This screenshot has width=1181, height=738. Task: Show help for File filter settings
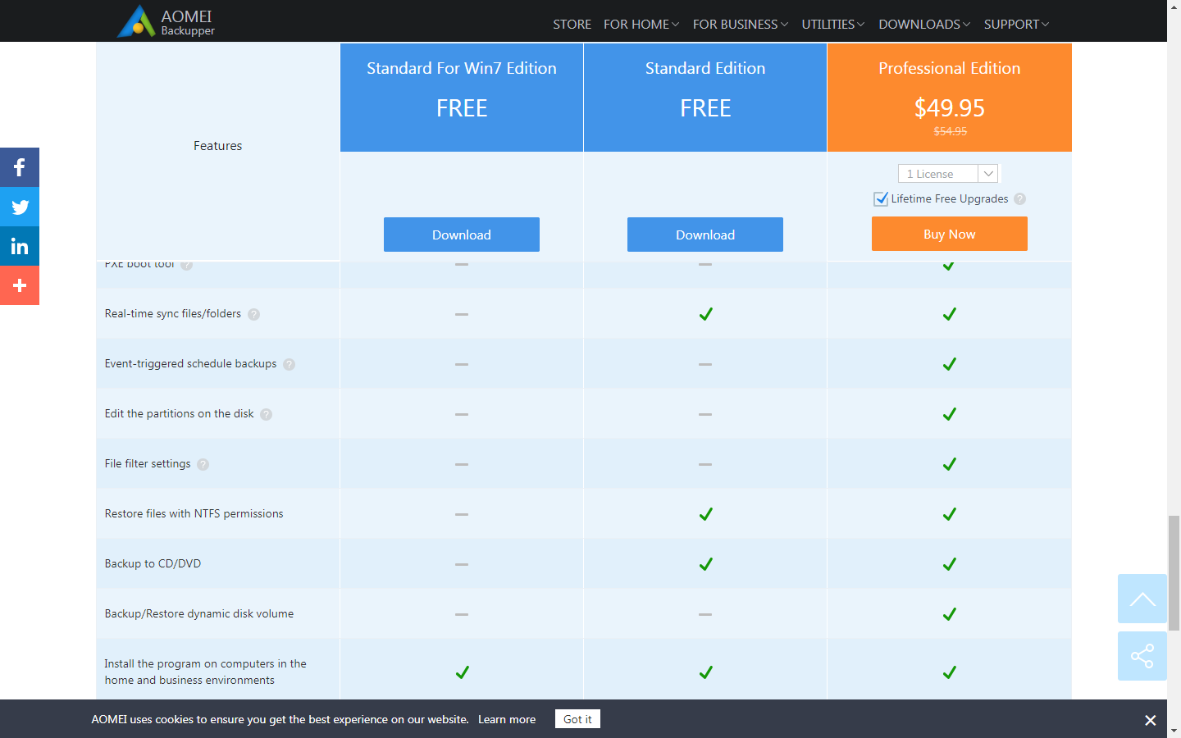click(203, 464)
